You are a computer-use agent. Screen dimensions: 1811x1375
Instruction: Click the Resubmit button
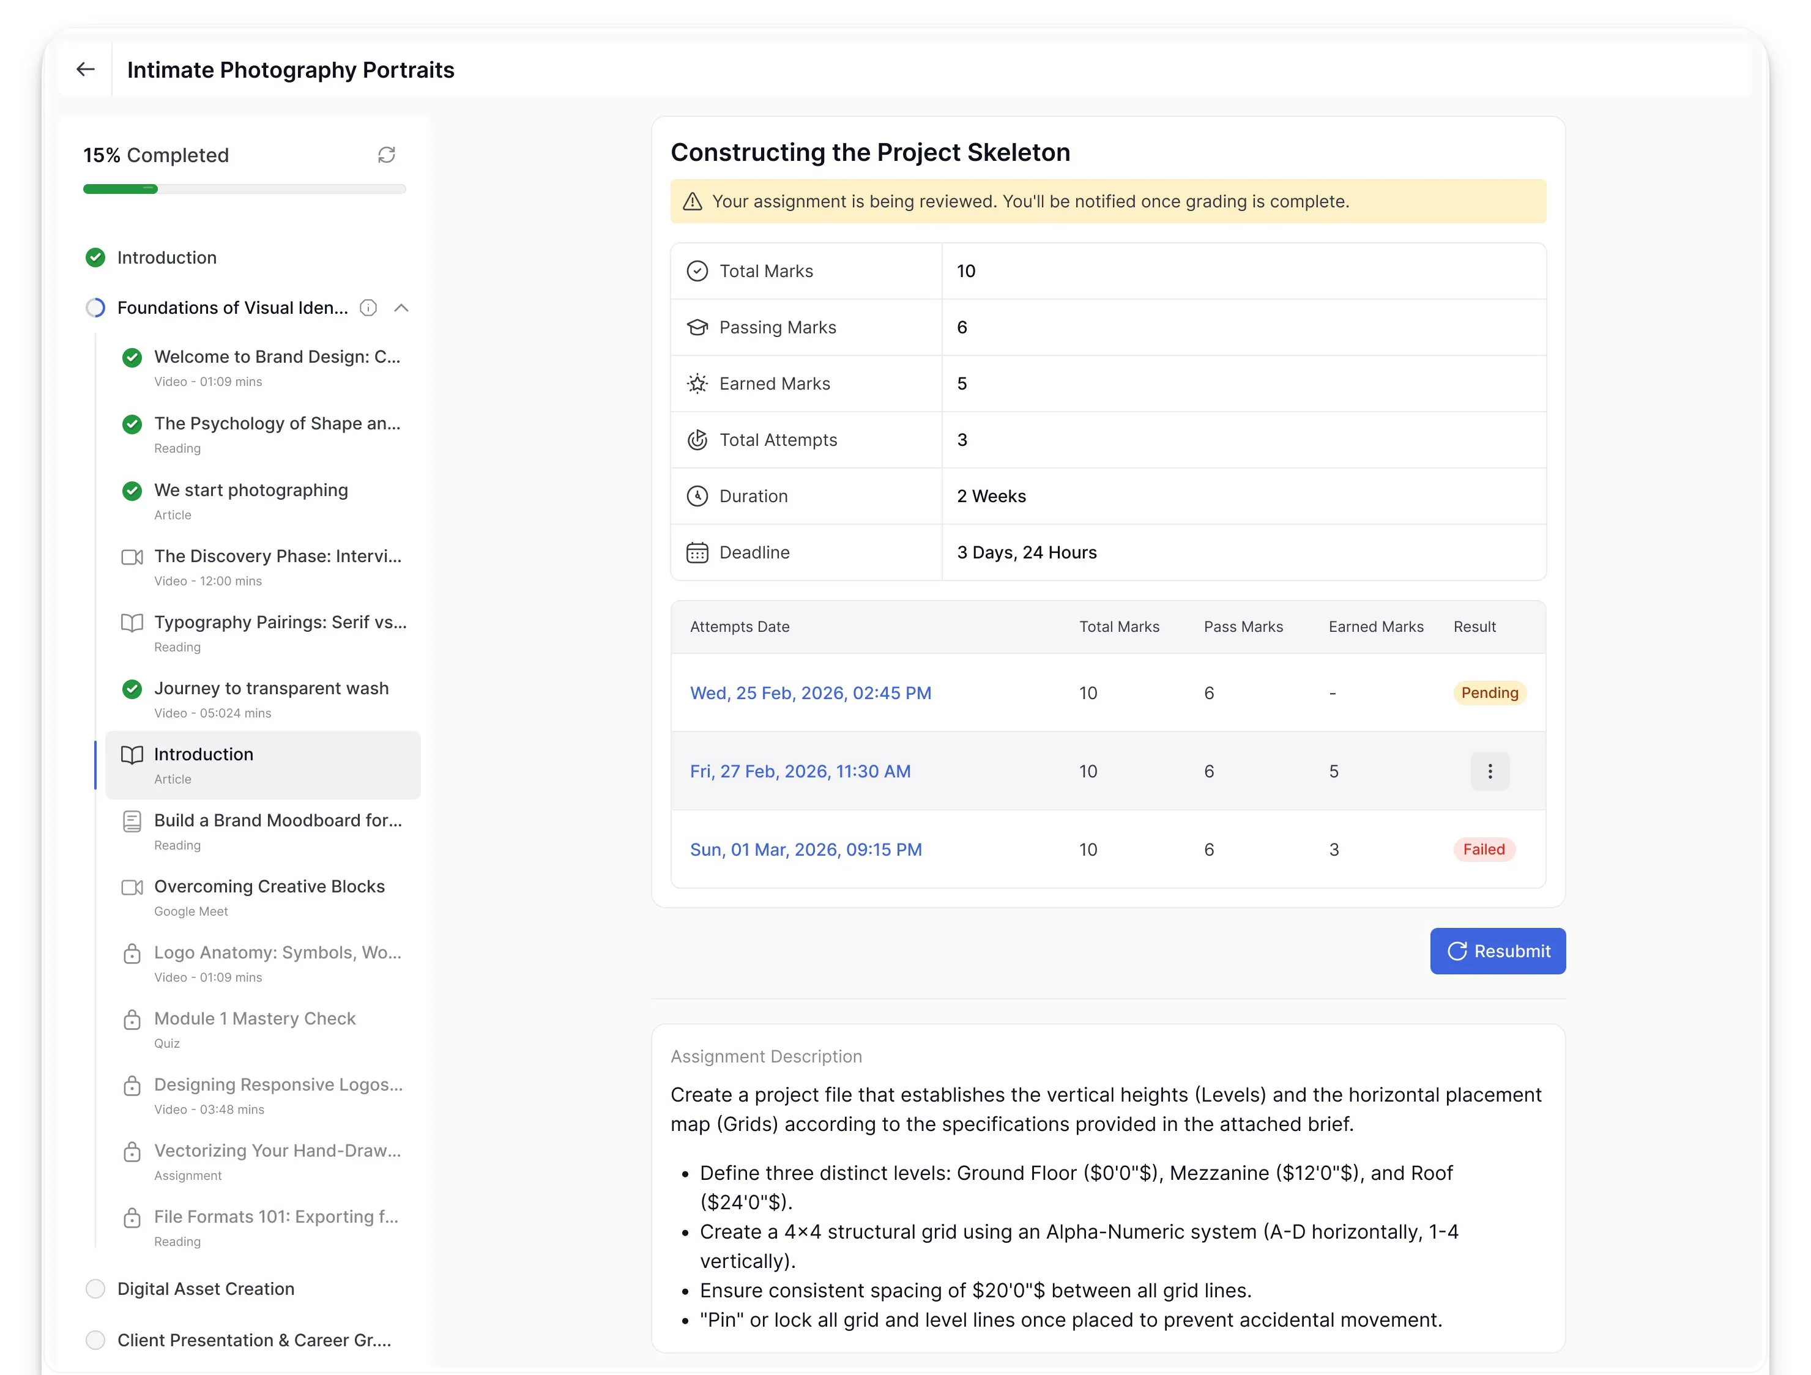(x=1497, y=951)
